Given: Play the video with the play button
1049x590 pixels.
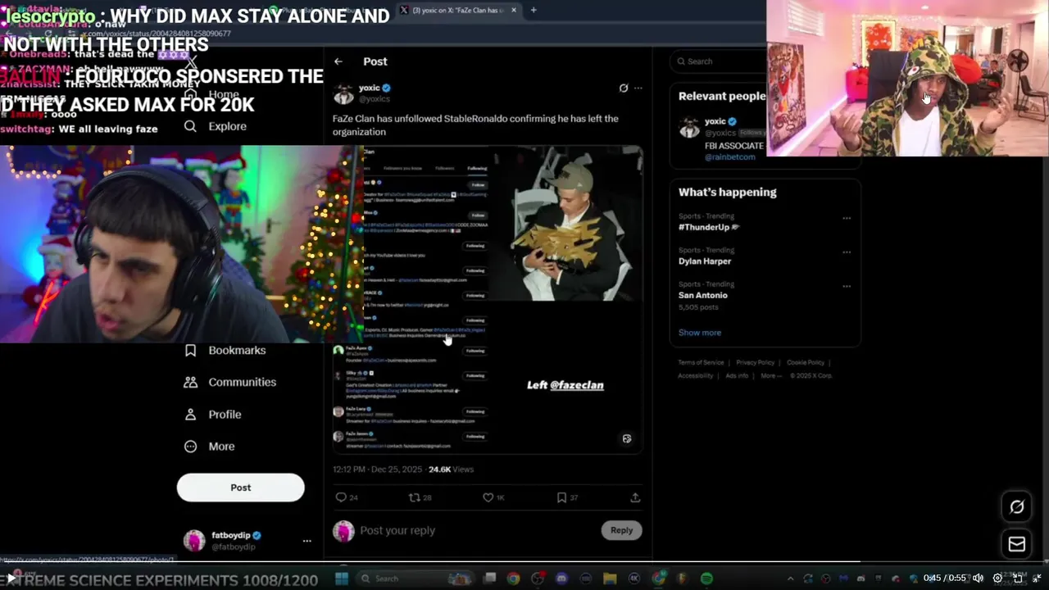Looking at the screenshot, I should pos(11,578).
